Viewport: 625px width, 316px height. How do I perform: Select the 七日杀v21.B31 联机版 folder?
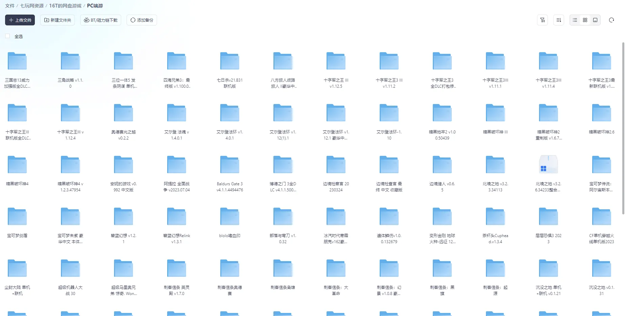pyautogui.click(x=230, y=70)
